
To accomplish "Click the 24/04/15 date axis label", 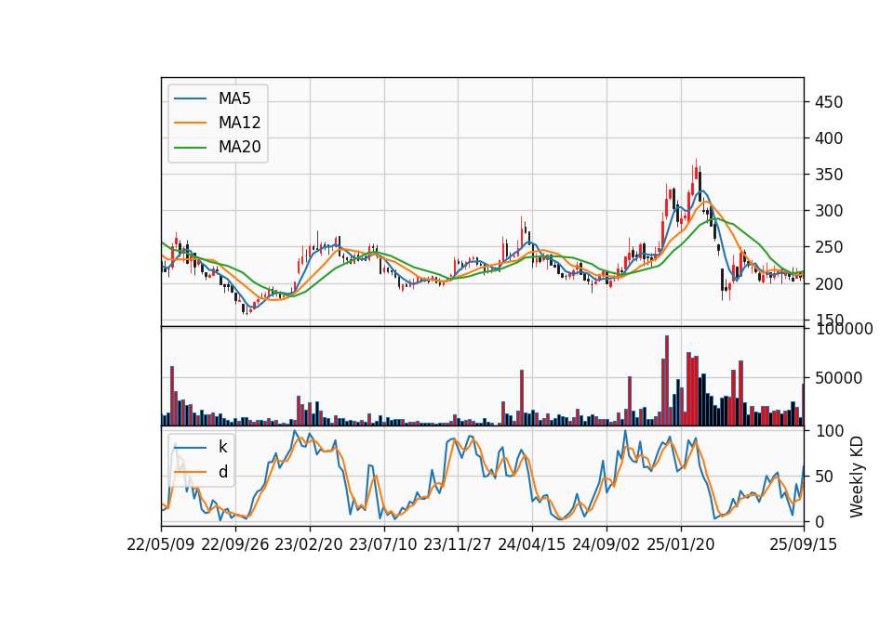I will coord(532,544).
